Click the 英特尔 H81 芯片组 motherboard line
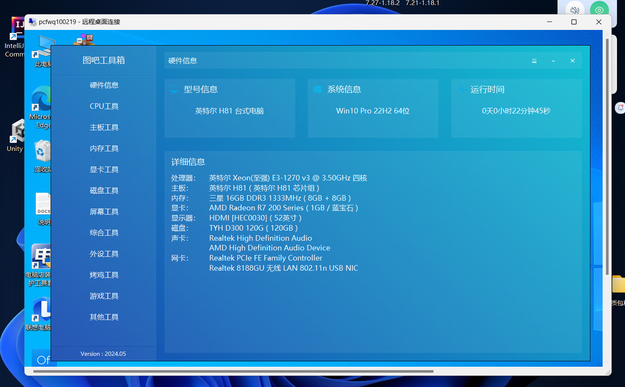The height and width of the screenshot is (387, 625). tap(264, 188)
